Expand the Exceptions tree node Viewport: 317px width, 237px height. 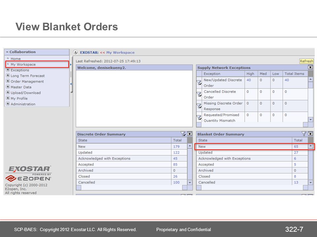click(8, 70)
